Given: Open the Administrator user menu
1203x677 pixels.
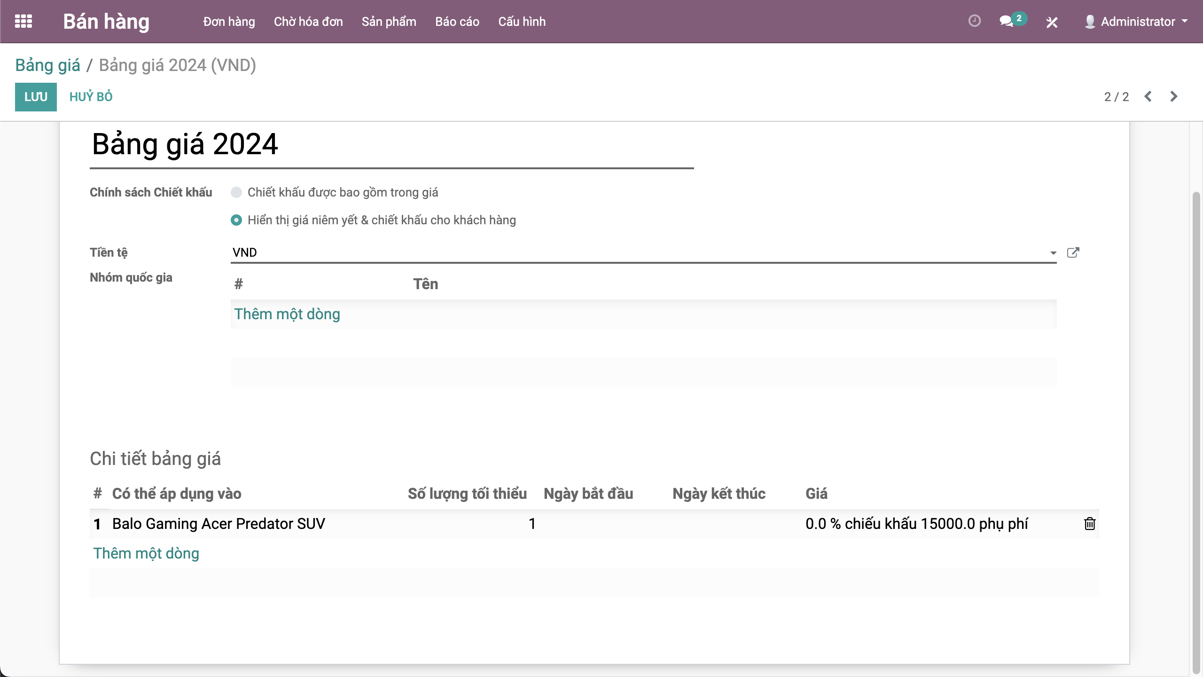Looking at the screenshot, I should (x=1137, y=22).
